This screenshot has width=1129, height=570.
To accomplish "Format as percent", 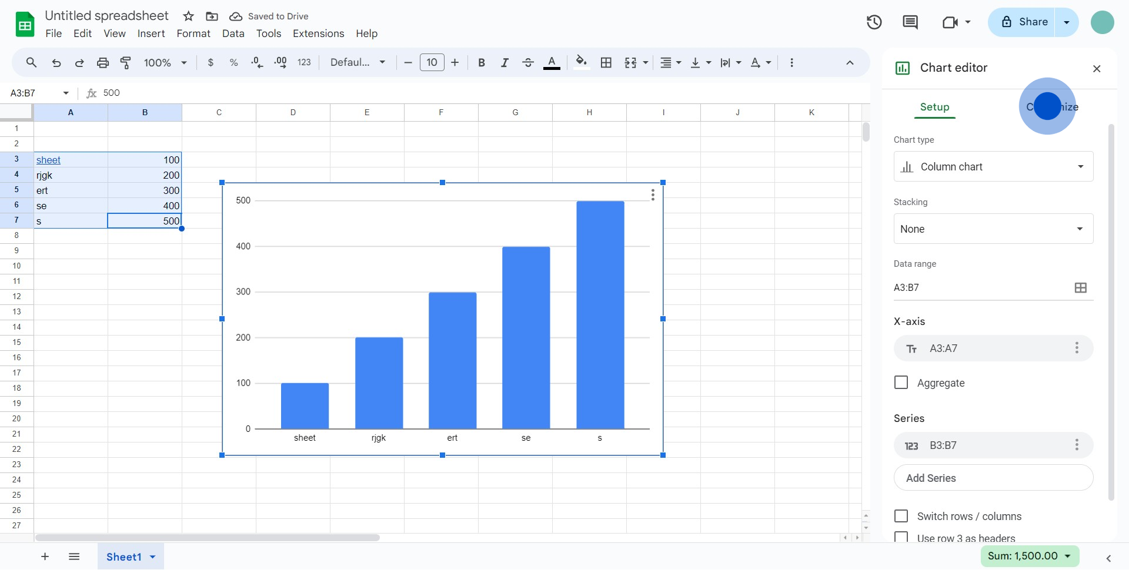I will click(x=233, y=62).
